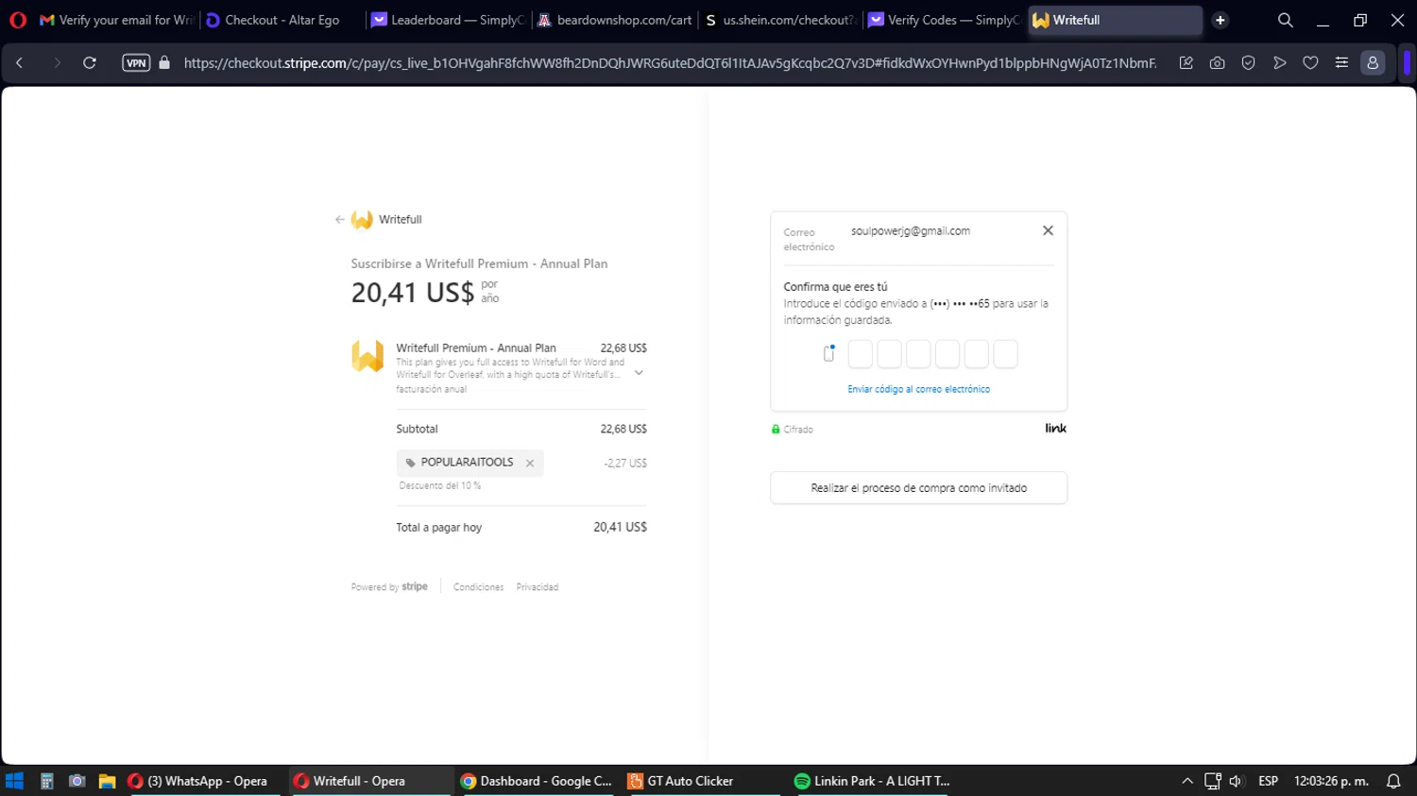The width and height of the screenshot is (1417, 796).
Task: Open the ad blocker shield icon
Action: coord(1248,63)
